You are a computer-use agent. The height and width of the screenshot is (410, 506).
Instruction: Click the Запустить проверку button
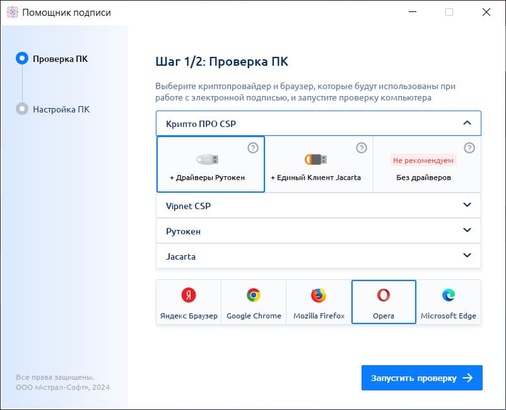(x=422, y=378)
